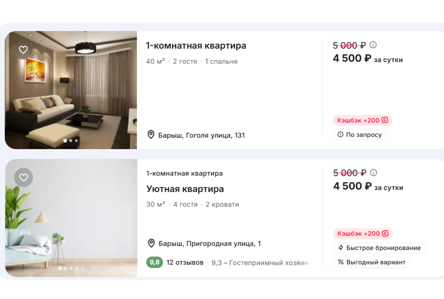Select third carousel dot on Уютная квартира photo

[71, 268]
